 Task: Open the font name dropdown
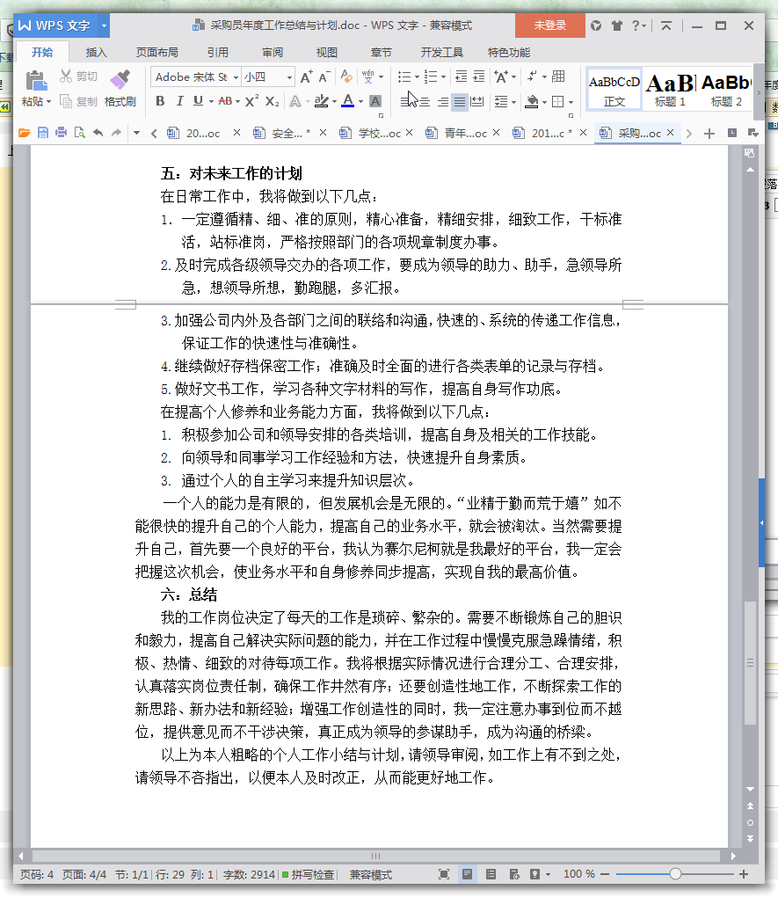pos(236,77)
